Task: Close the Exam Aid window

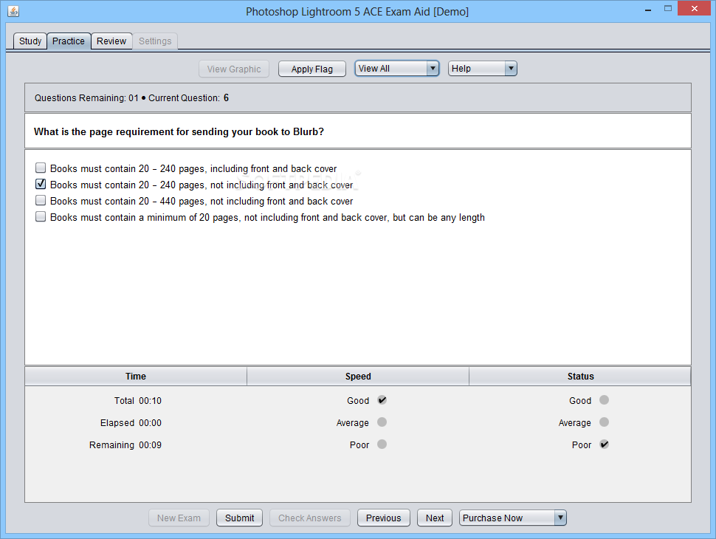Action: coord(694,8)
